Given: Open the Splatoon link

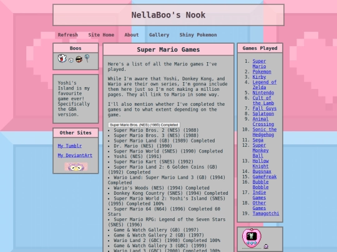Looking at the screenshot, I should point(263,114).
